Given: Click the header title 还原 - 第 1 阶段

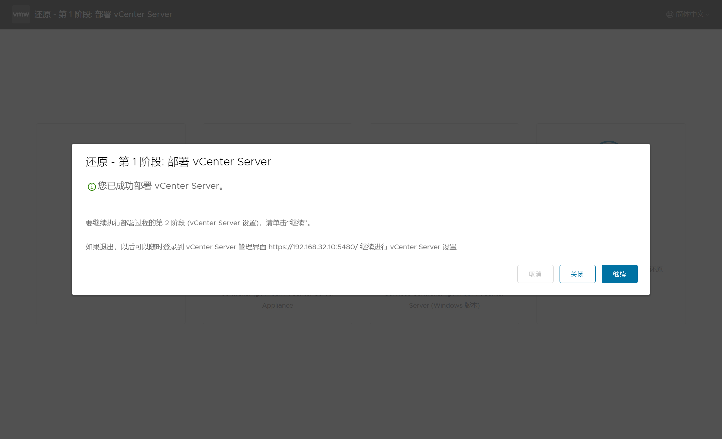Looking at the screenshot, I should point(103,14).
